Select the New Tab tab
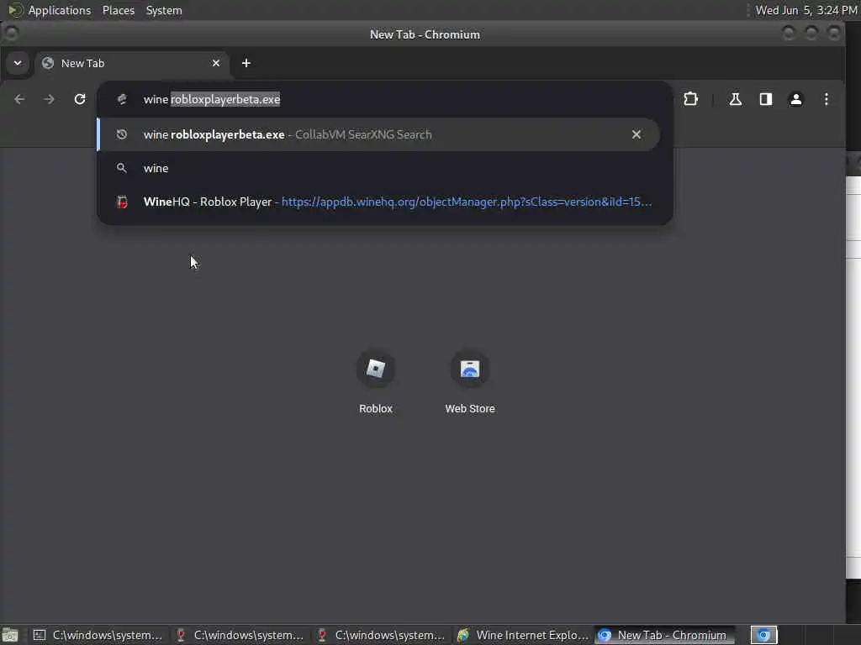 coord(132,63)
